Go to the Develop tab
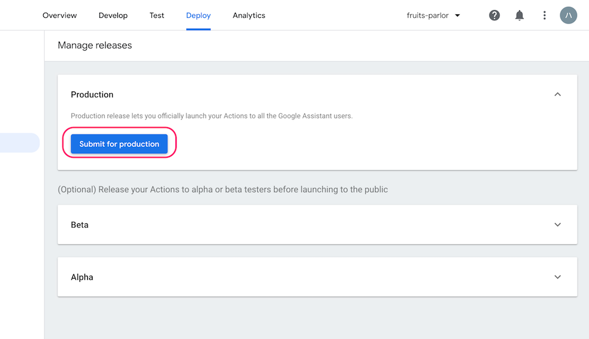This screenshot has height=339, width=589. (113, 16)
